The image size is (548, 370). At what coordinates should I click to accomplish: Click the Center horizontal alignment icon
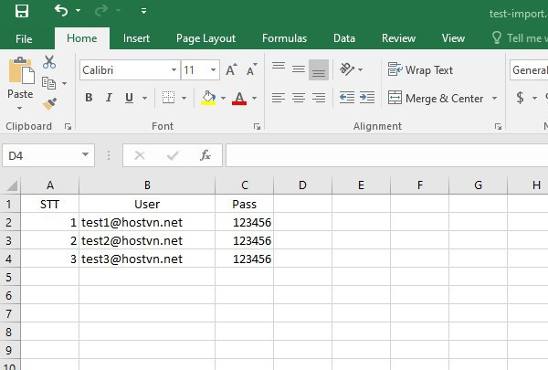(298, 98)
